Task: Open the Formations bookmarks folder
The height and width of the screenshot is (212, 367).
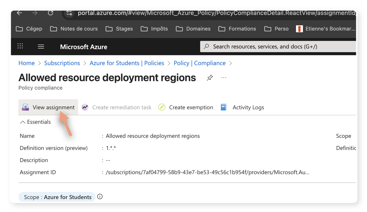Action: [237, 29]
